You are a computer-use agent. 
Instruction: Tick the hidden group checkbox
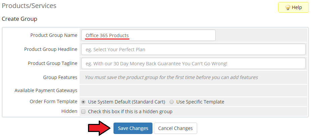(84, 112)
